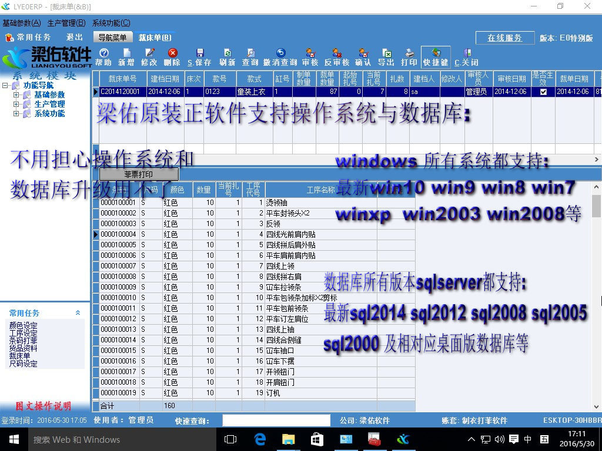Click the 导出 export toolbar icon
This screenshot has height=451, width=602.
coord(386,57)
